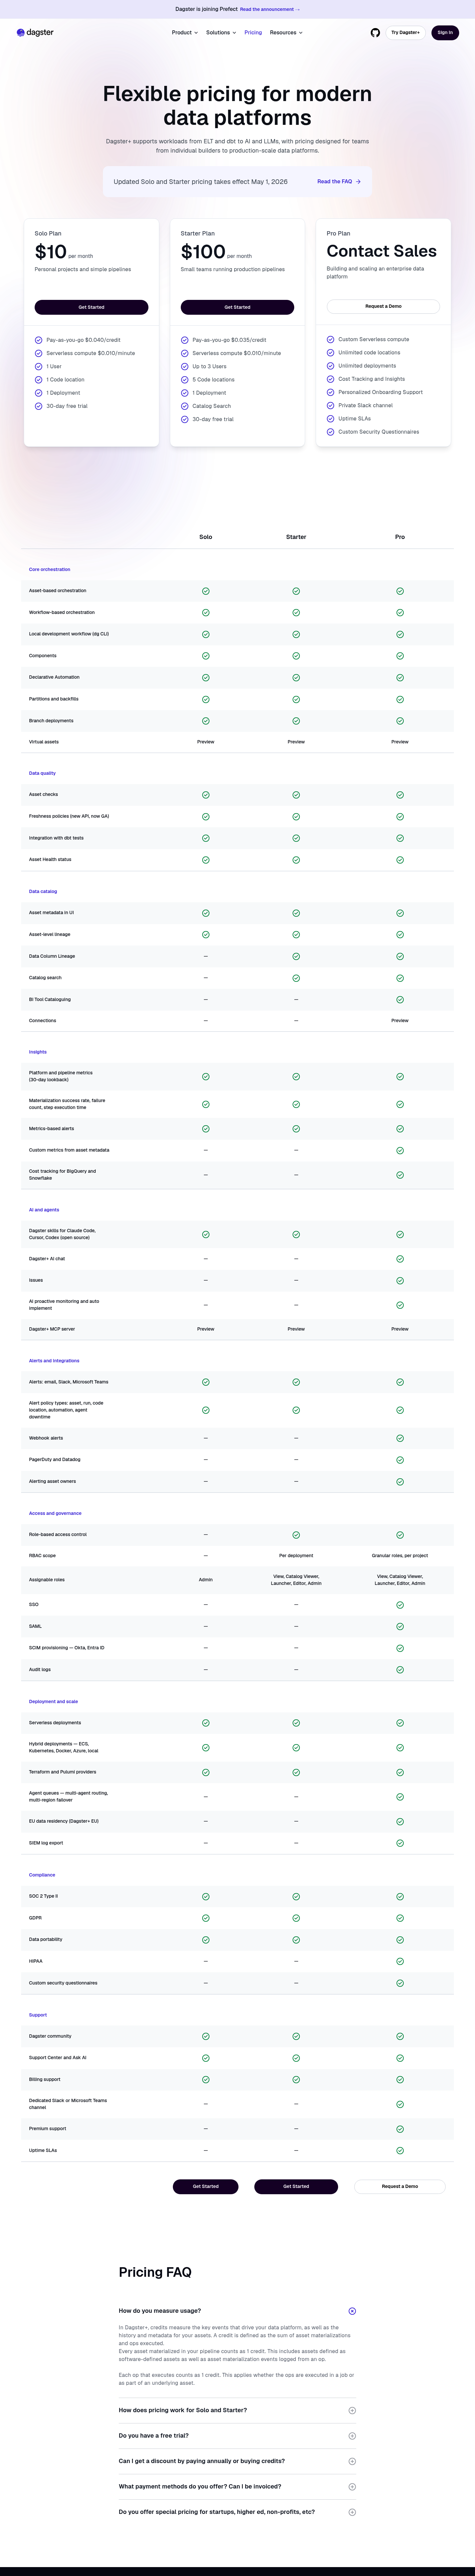This screenshot has height=2576, width=475.
Task: Click Pro checkmark for Premium support row
Action: [400, 2129]
